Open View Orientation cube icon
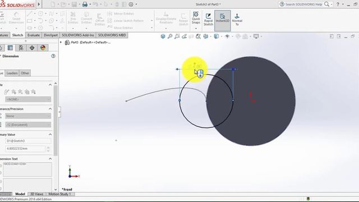 point(206,36)
